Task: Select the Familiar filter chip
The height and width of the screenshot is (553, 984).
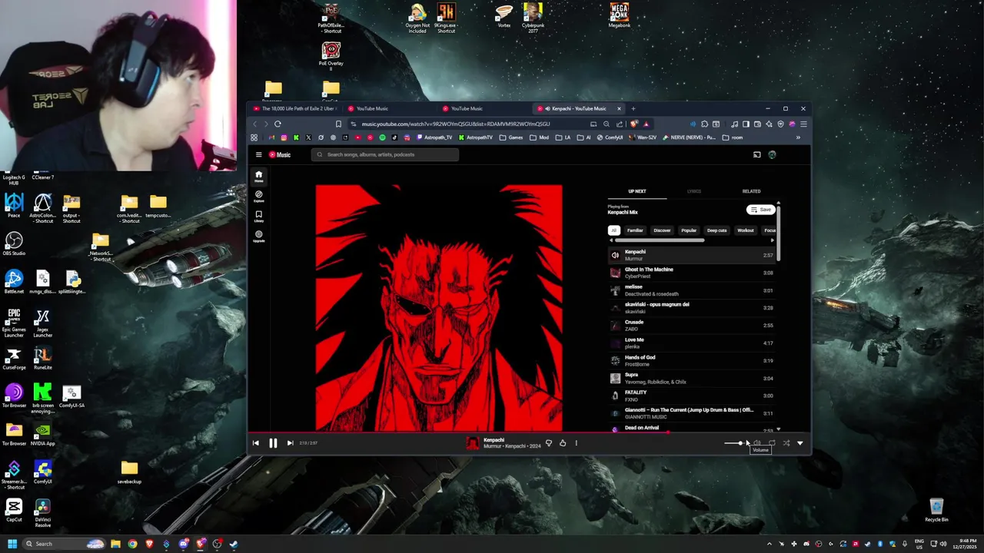Action: (635, 230)
